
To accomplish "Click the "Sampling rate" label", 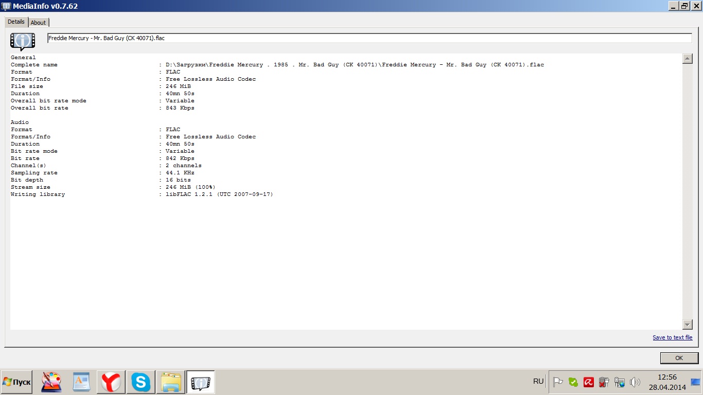I will point(34,173).
